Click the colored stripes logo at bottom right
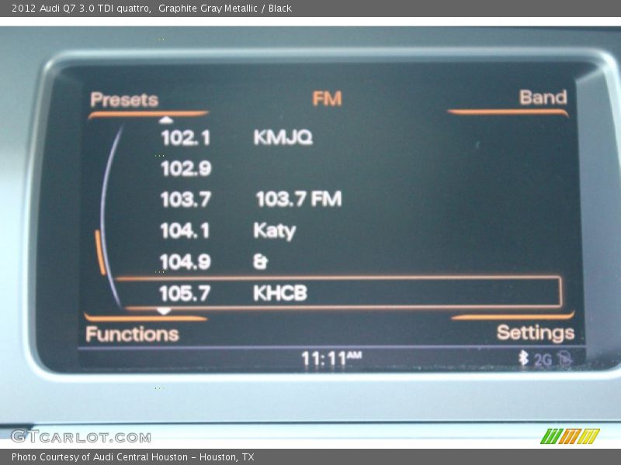This screenshot has height=465, width=621. (x=570, y=436)
